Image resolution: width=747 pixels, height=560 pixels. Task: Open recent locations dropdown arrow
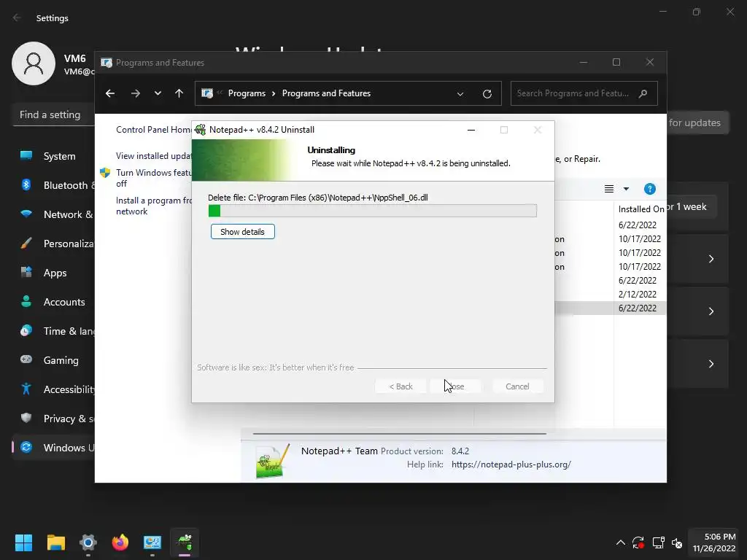(158, 93)
